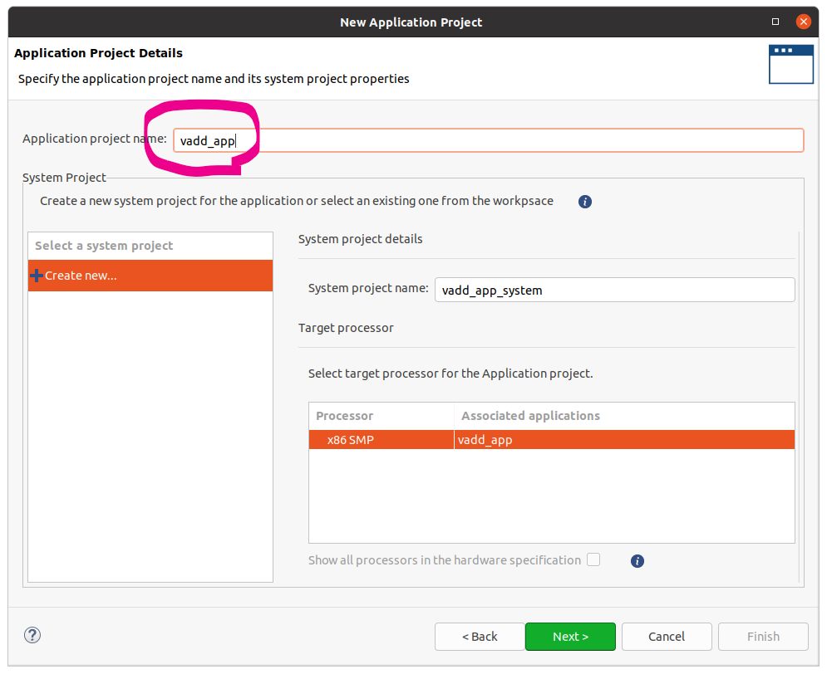The height and width of the screenshot is (674, 827).
Task: Click info icon beside system project description
Action: 584,202
